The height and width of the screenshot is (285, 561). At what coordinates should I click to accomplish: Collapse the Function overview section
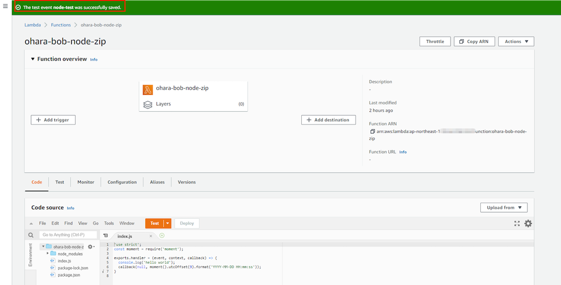pyautogui.click(x=33, y=59)
